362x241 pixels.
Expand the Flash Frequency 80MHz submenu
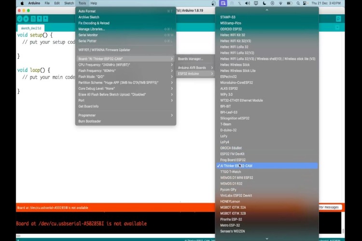tap(125, 71)
